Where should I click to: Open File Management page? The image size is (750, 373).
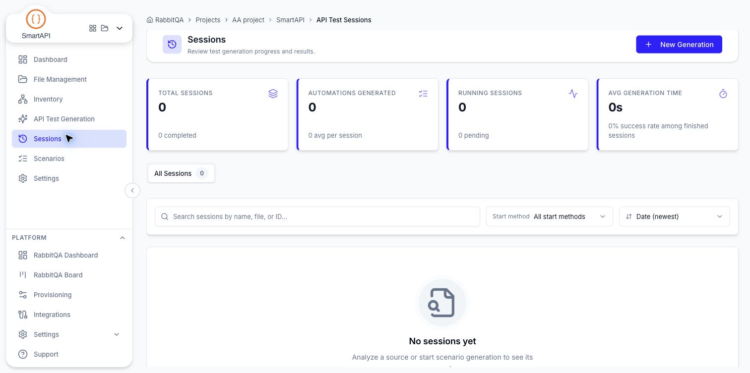(69, 79)
